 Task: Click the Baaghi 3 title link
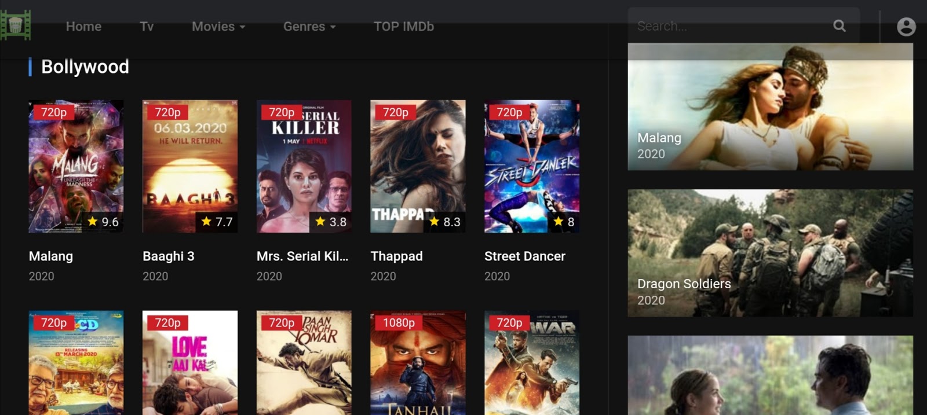tap(169, 256)
